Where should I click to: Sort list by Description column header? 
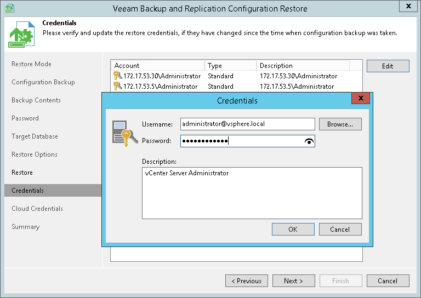point(301,66)
